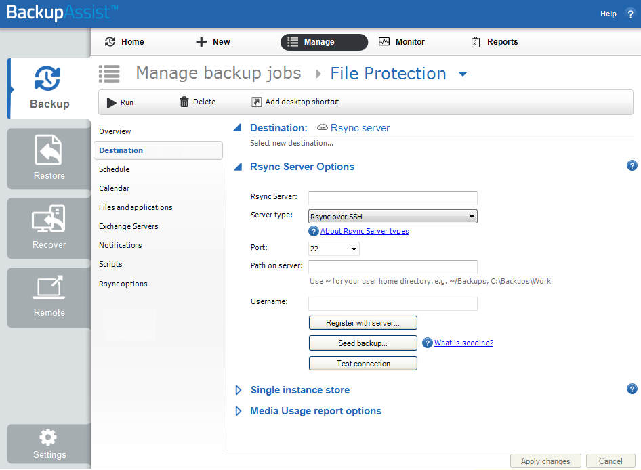
Task: Open the Remote sidebar section
Action: (x=49, y=296)
